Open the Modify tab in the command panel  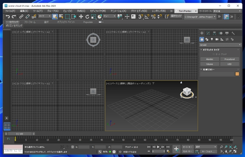click(208, 33)
